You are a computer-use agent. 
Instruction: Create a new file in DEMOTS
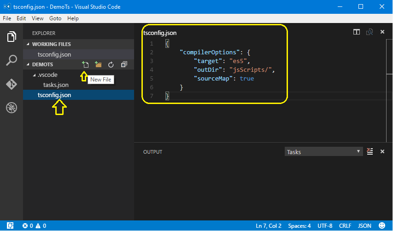(85, 64)
